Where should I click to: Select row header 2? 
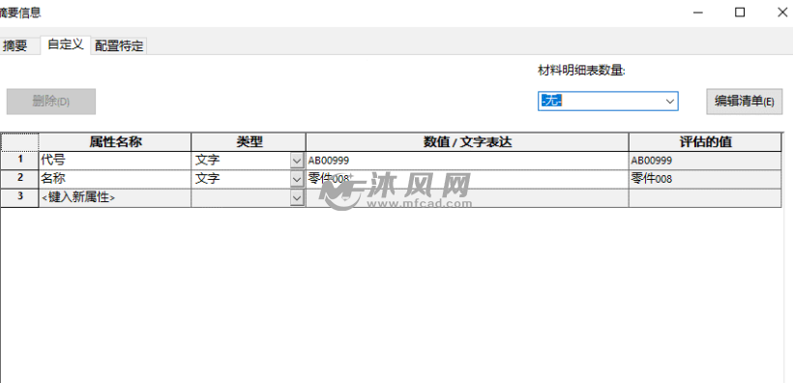(20, 179)
